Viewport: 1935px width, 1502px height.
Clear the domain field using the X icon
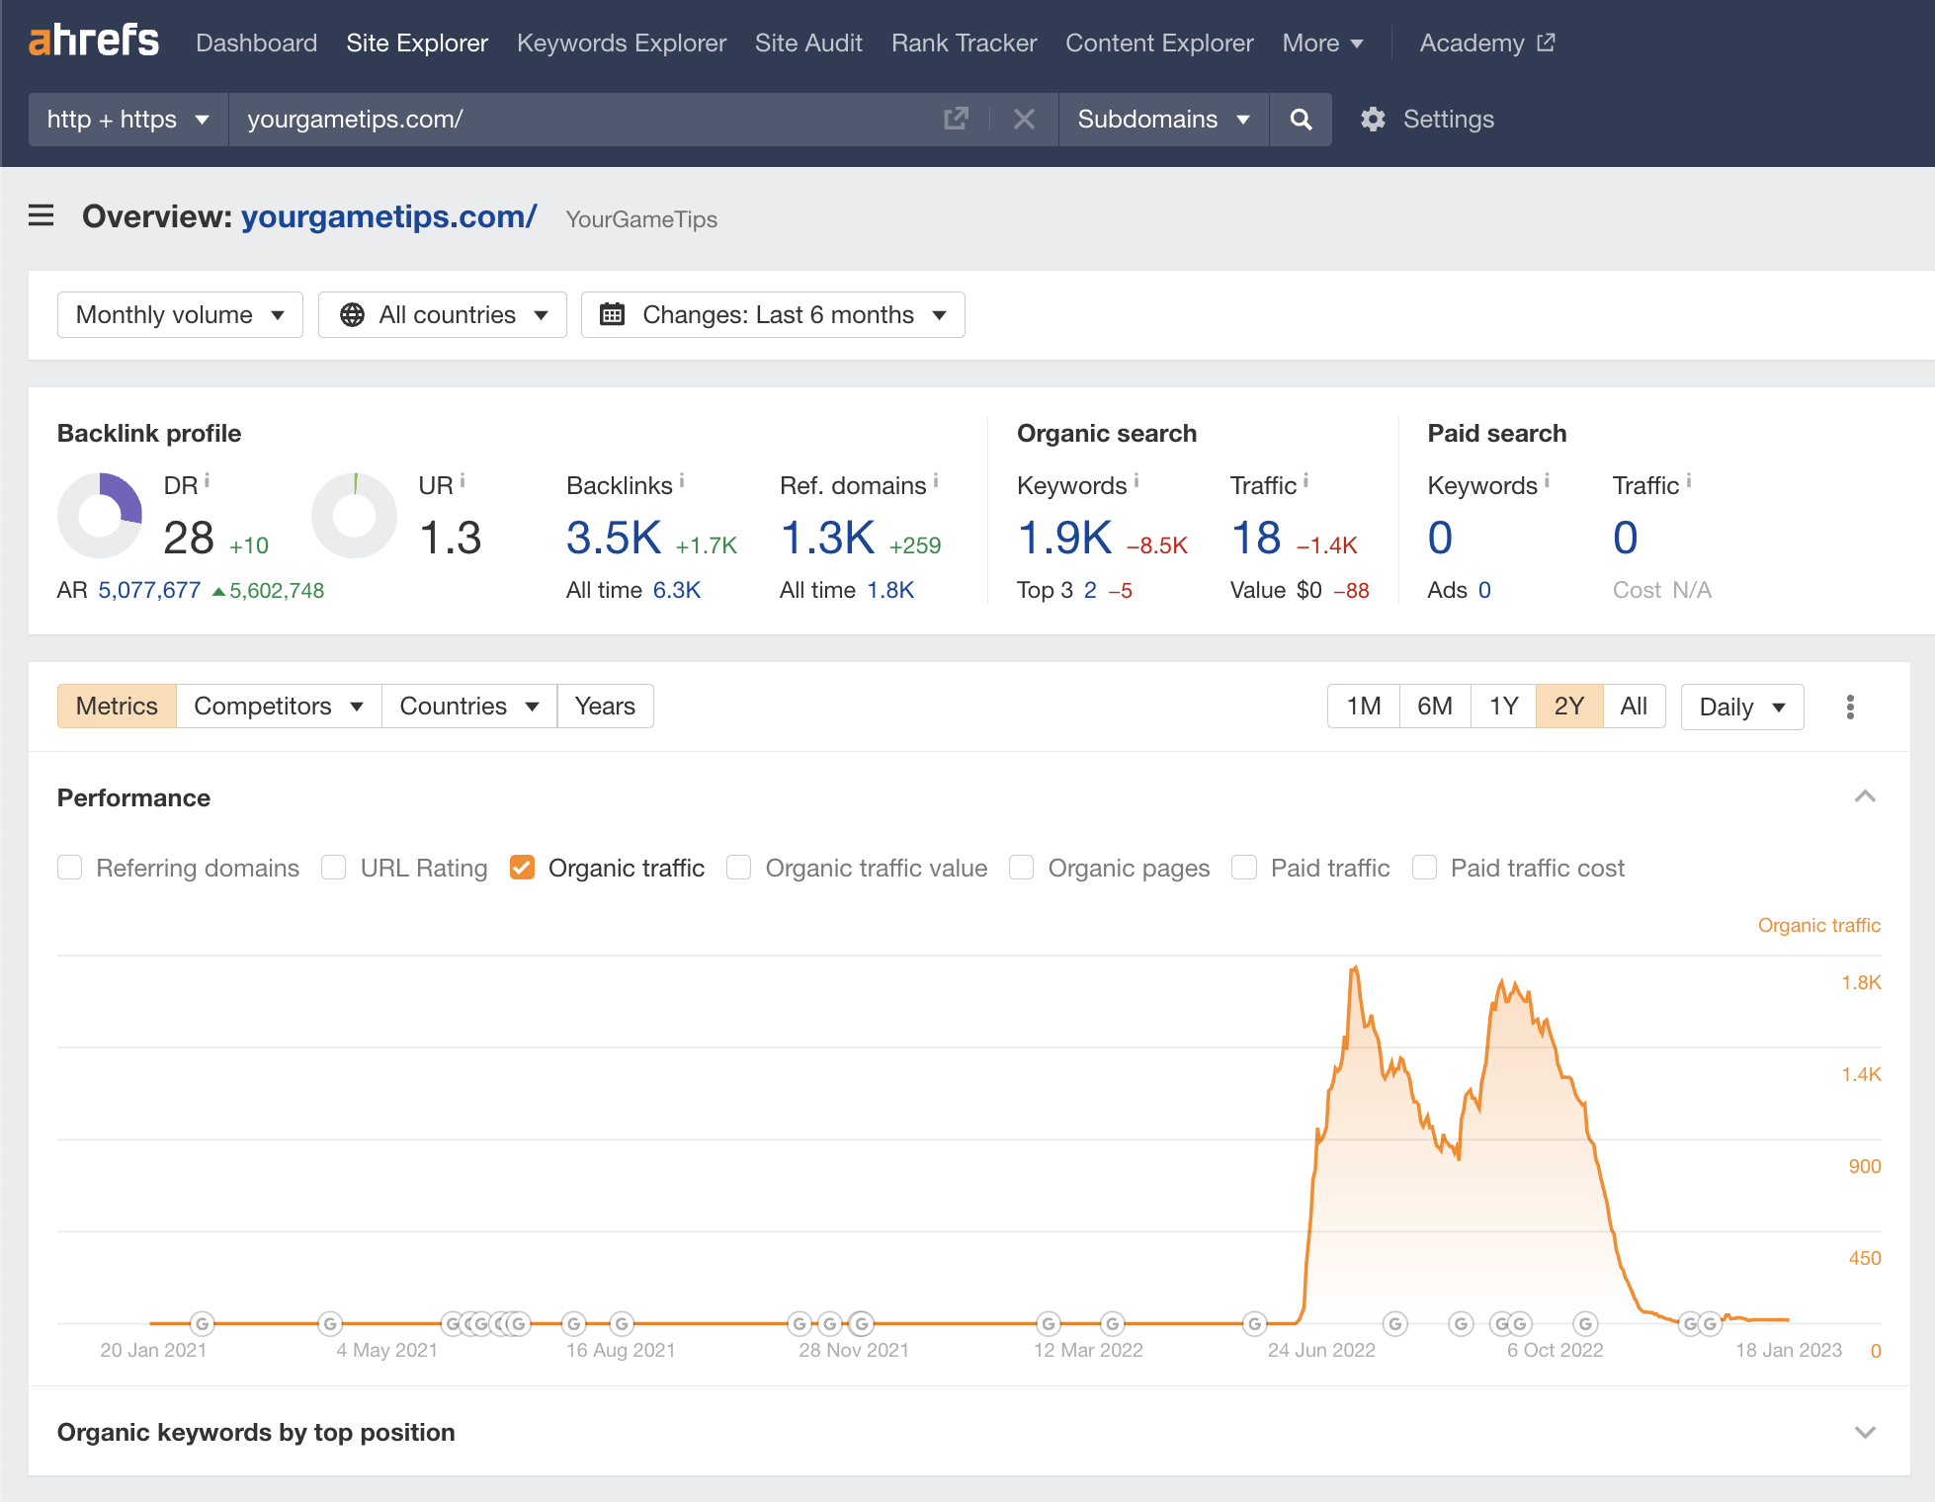click(x=1024, y=119)
